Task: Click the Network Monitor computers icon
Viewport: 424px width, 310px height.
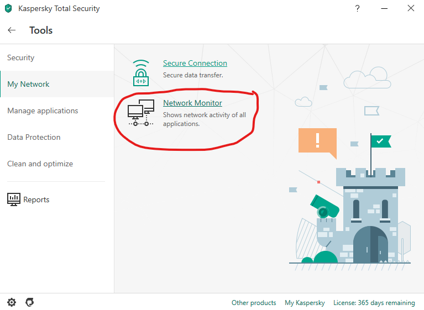Action: (141, 113)
